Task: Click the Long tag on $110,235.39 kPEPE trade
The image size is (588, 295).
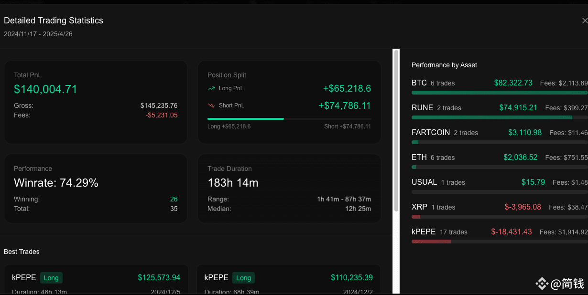Action: (243, 278)
